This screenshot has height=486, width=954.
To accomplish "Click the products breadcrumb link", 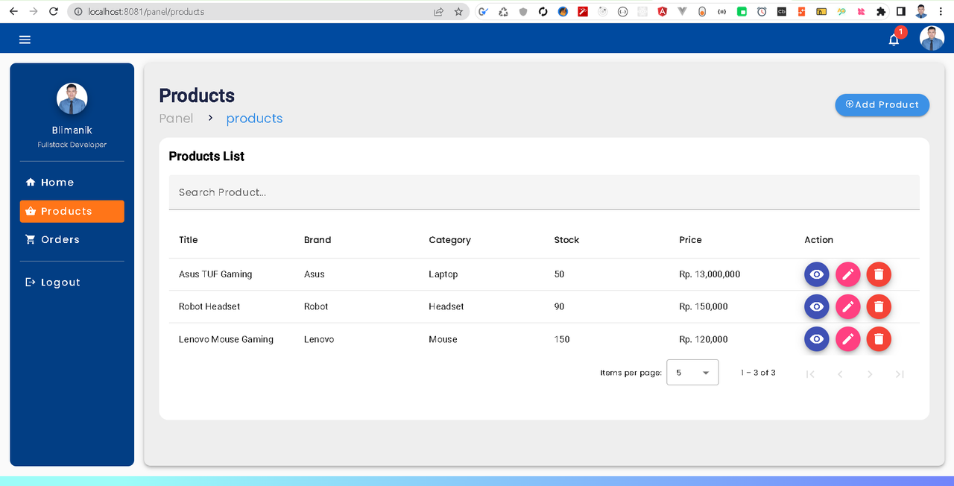I will 254,119.
